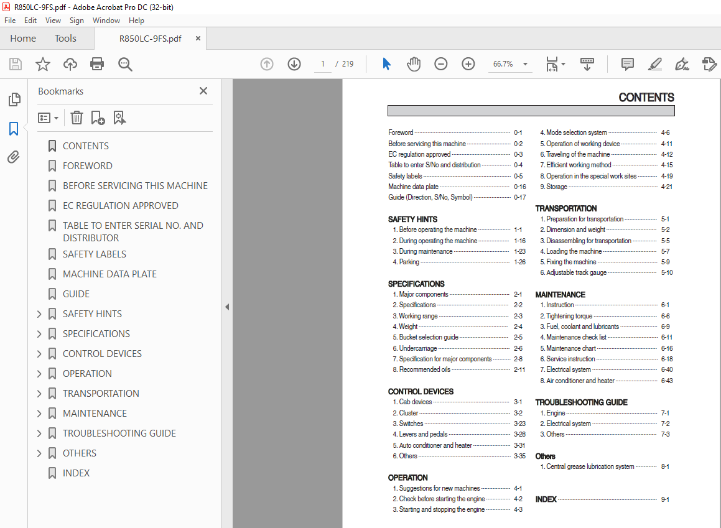Switch to the Tools tab
721x528 pixels.
click(x=65, y=39)
